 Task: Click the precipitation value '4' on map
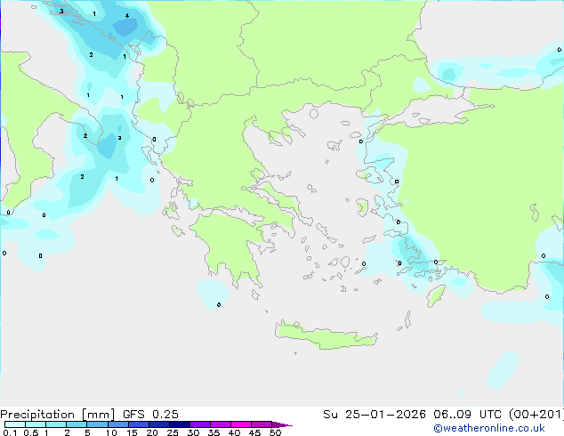127,15
